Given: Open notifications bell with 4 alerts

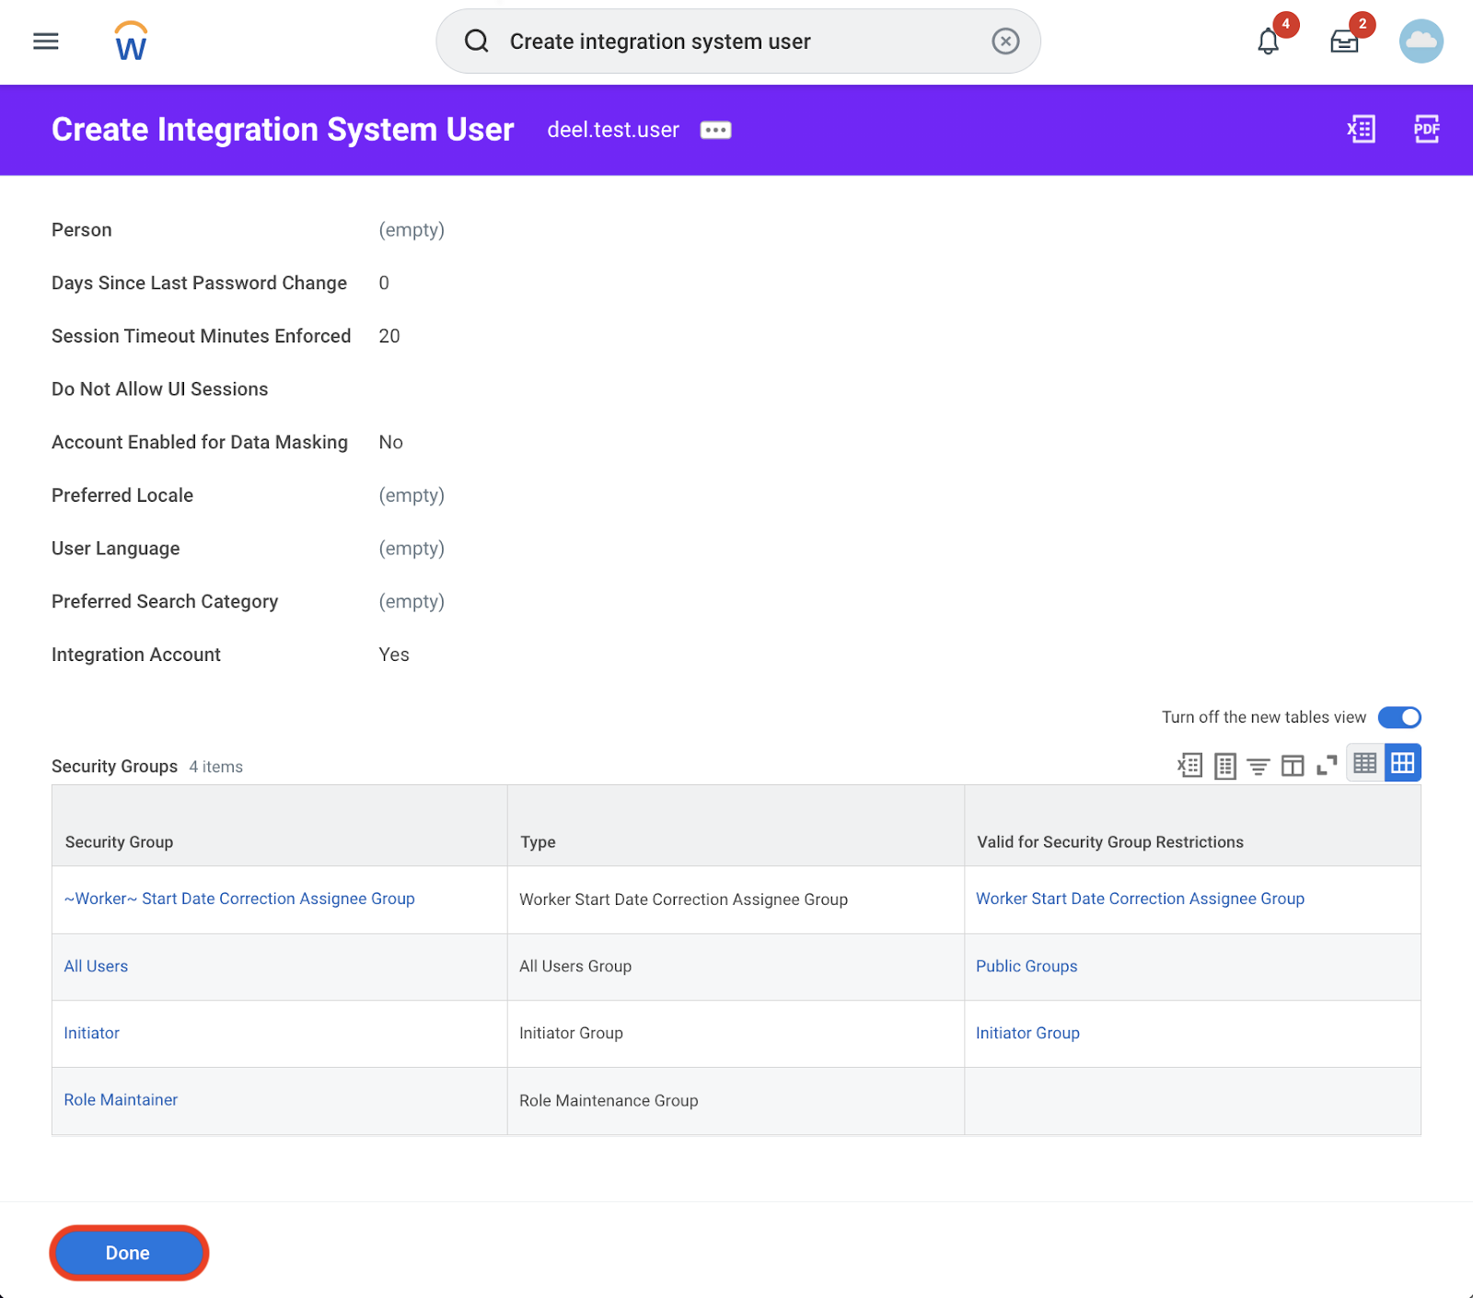Looking at the screenshot, I should pyautogui.click(x=1270, y=41).
